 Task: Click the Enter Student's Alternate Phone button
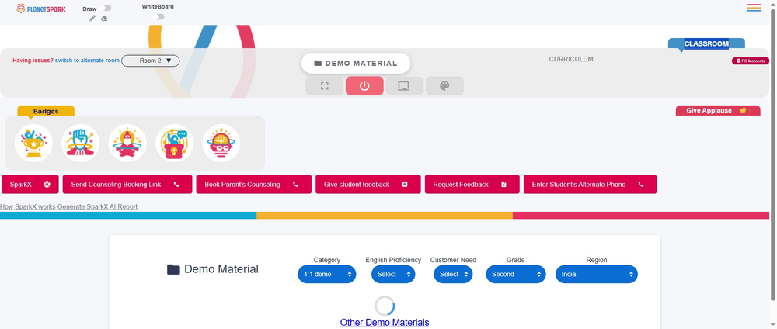pos(591,185)
